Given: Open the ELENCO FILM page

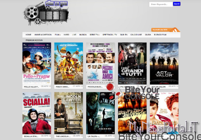Looking at the screenshot, I should tap(160, 35).
